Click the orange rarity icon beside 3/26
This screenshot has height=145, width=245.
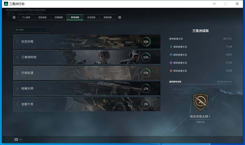pos(171,71)
